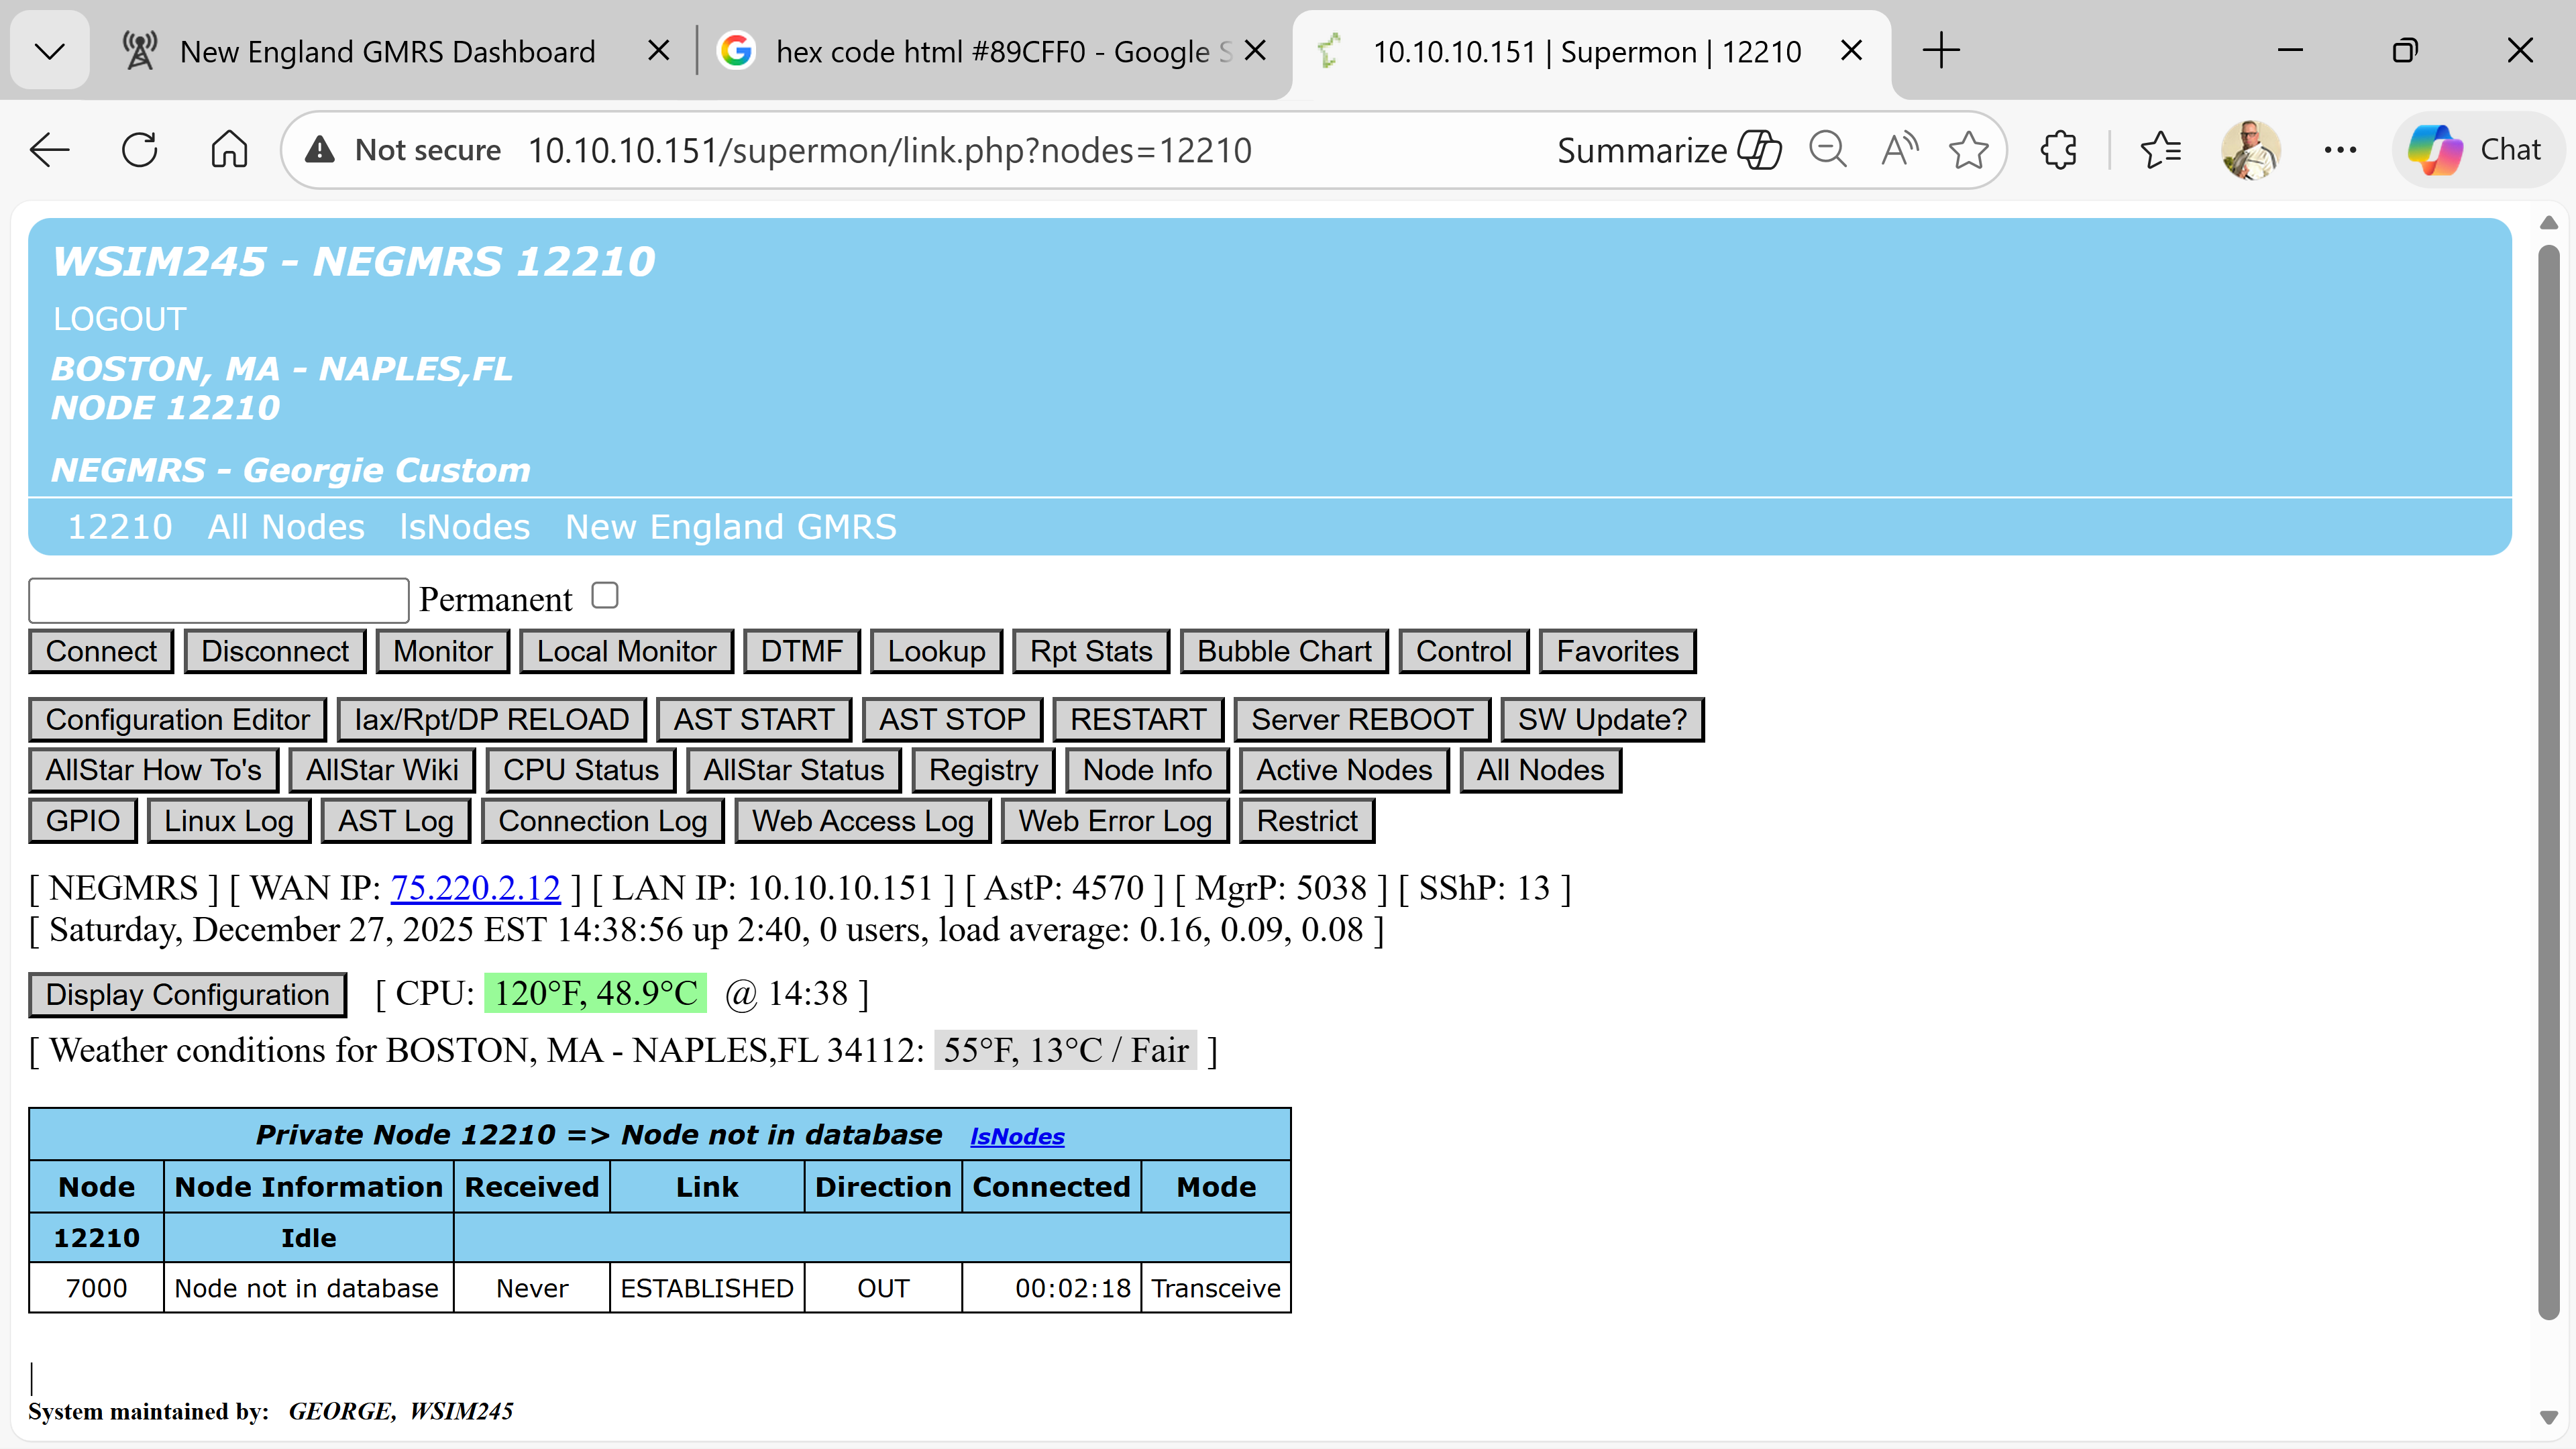This screenshot has height=1449, width=2576.
Task: Toggle the Permanent checkbox
Action: (605, 596)
